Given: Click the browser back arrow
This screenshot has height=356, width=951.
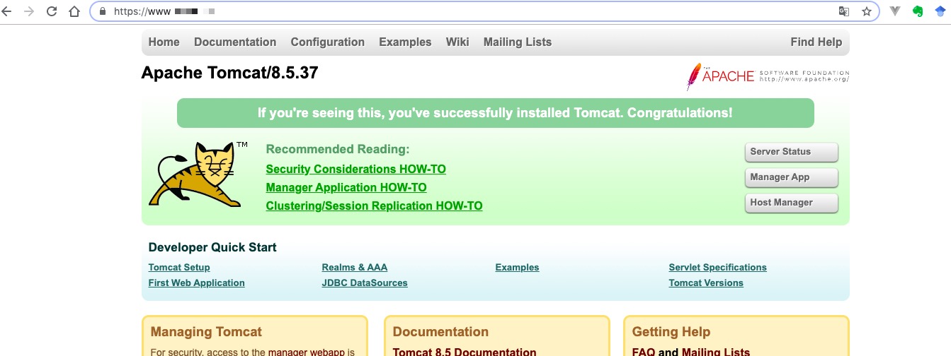Looking at the screenshot, I should point(8,11).
